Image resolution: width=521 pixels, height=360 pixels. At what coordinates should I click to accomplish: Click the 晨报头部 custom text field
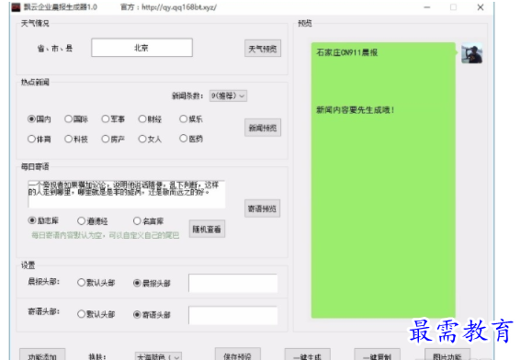(x=232, y=283)
